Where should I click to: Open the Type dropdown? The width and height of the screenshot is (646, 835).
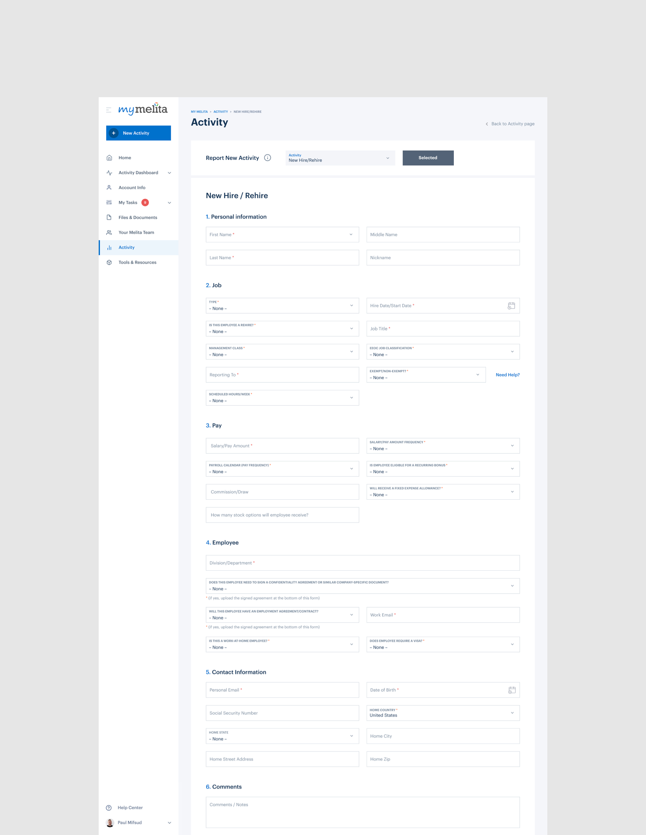[x=282, y=306]
